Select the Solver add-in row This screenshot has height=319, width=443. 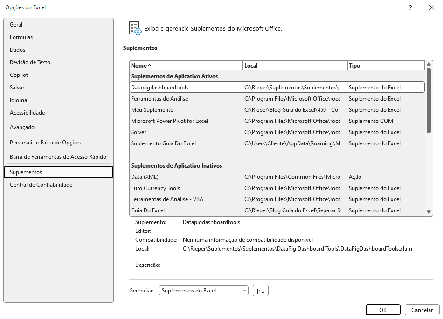tap(138, 132)
